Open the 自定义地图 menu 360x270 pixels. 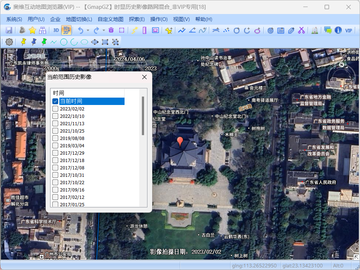(111, 19)
